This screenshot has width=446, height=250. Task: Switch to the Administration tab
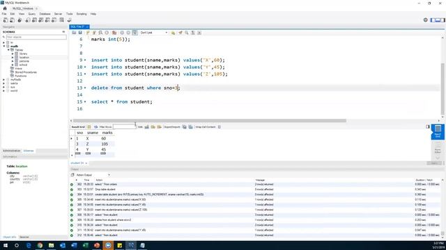coord(12,151)
